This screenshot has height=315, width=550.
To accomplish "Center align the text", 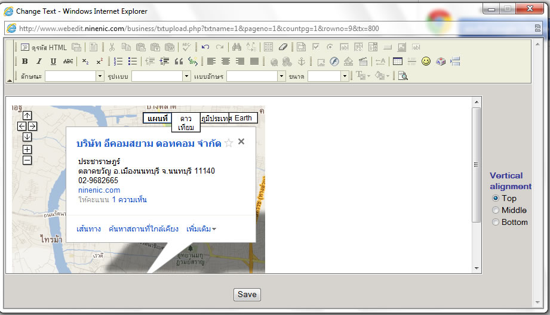I will pos(226,61).
